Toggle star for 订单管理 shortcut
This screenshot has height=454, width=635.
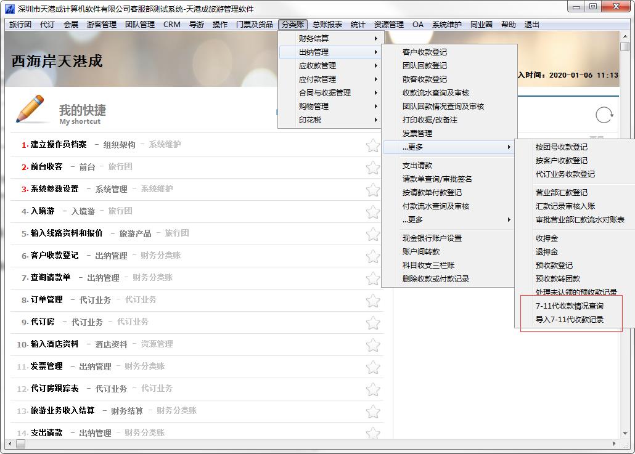coord(372,301)
